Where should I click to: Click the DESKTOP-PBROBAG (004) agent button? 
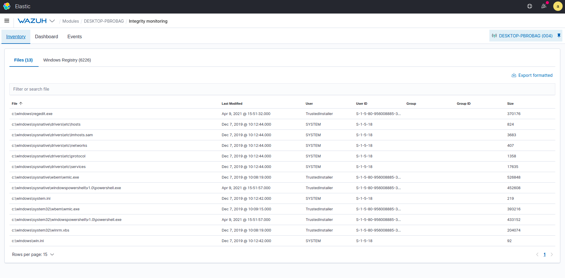[526, 36]
